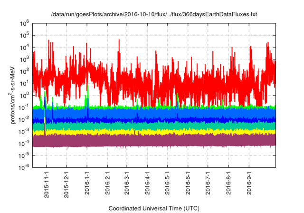Image resolution: width=304 pixels, height=213 pixels.
Task: Click the 10^-3 y-axis tick label
Action: coord(24,132)
